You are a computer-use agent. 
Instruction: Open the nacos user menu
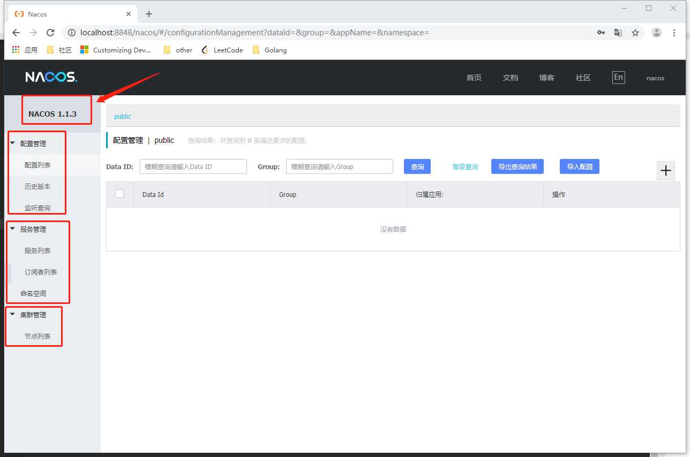click(655, 78)
